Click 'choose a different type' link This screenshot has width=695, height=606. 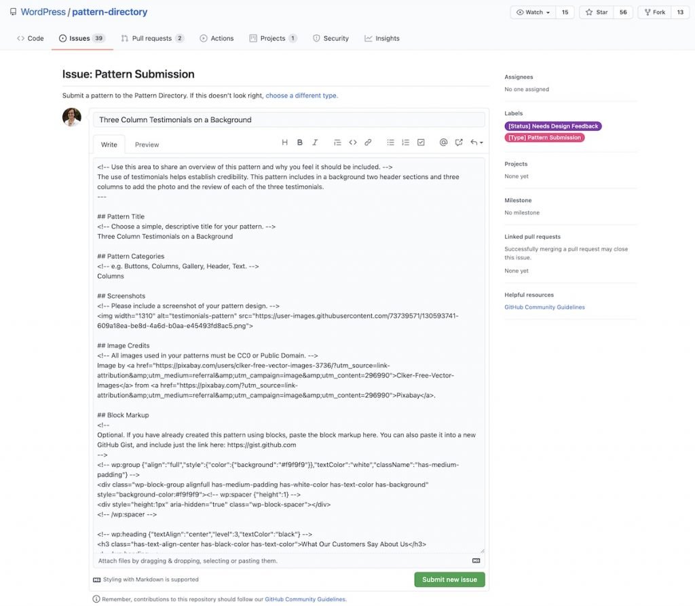(x=301, y=95)
